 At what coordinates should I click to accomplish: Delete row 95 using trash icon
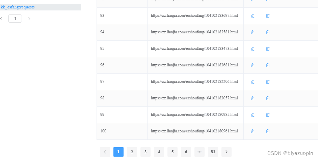[x=267, y=49]
